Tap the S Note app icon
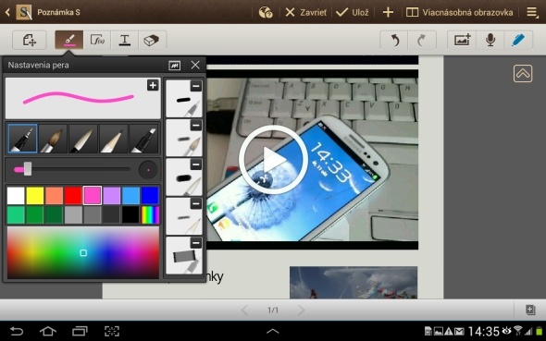Viewport: 546px width, 341px height. 24,12
